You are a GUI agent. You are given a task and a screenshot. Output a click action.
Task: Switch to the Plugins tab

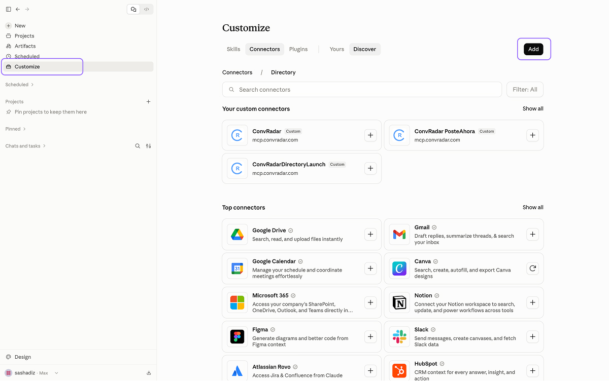point(298,49)
